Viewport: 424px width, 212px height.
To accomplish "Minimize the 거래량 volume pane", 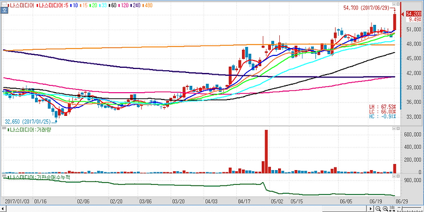I will pyautogui.click(x=394, y=129).
